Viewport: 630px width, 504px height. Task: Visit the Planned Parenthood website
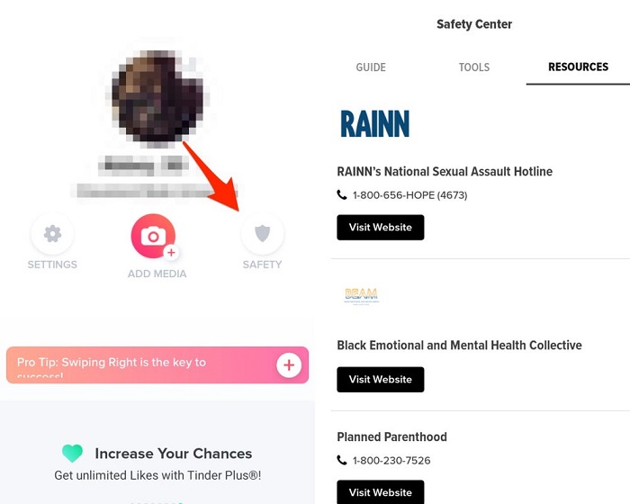(380, 492)
